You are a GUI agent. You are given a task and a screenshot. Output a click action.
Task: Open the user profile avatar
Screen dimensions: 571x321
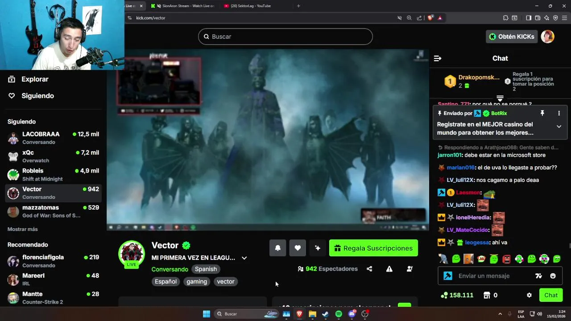(x=547, y=37)
